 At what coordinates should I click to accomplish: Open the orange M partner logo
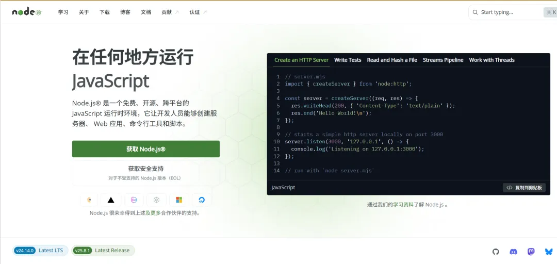tap(89, 200)
